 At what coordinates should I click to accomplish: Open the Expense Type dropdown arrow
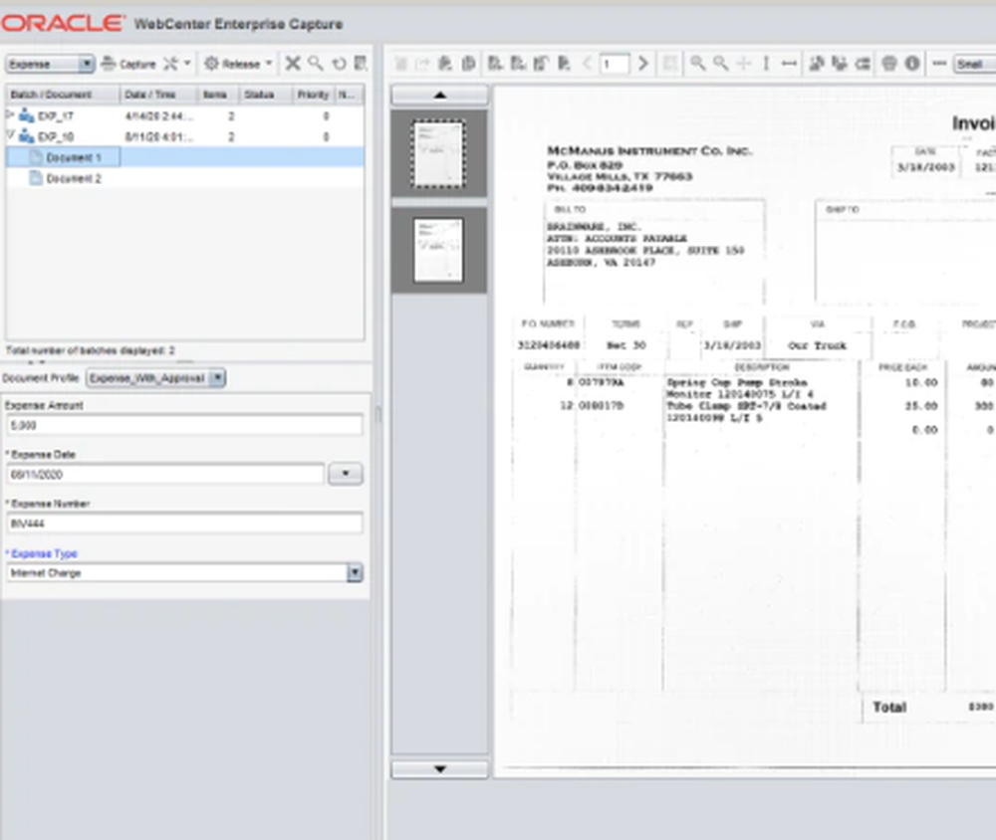(355, 572)
